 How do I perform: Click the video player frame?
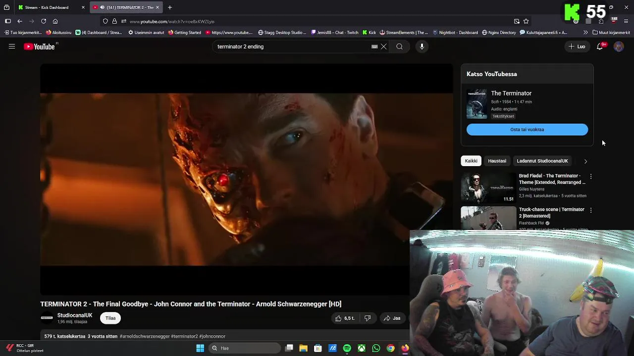247,179
